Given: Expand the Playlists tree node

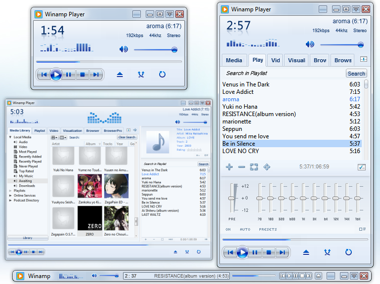Looking at the screenshot, I should pyautogui.click(x=10, y=191).
